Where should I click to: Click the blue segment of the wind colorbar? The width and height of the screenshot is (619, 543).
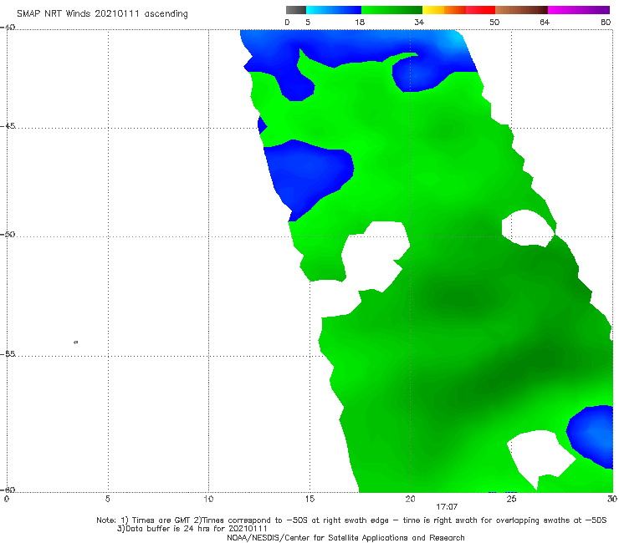pos(334,10)
